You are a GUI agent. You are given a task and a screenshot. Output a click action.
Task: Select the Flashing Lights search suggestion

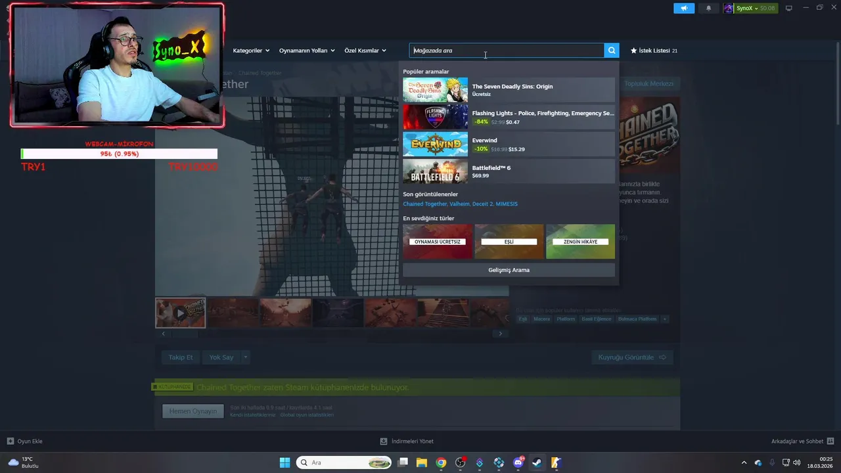tap(509, 117)
